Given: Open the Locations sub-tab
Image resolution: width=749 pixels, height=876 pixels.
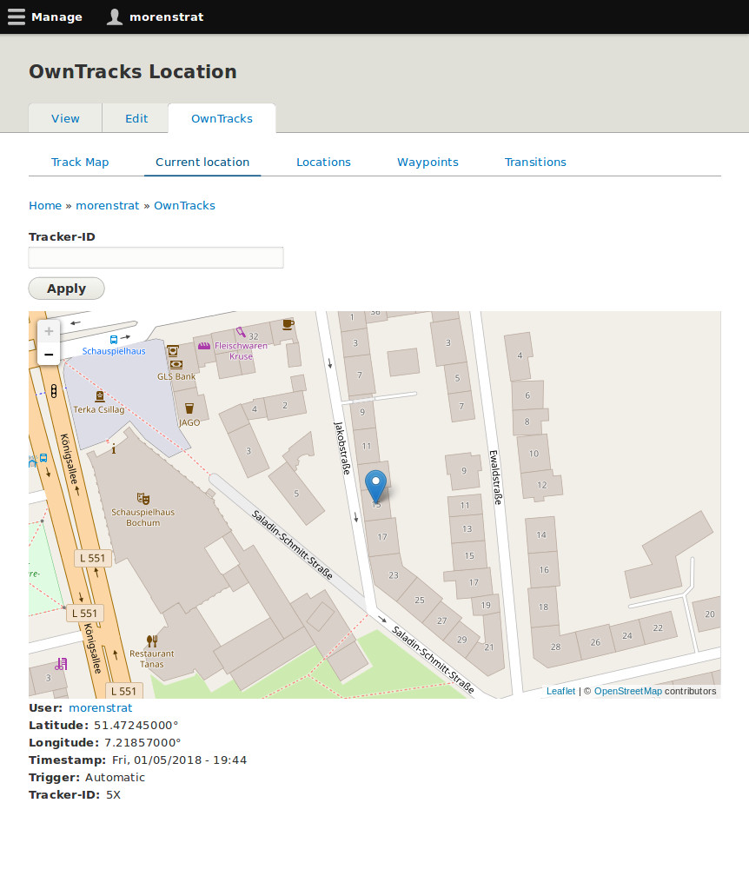Looking at the screenshot, I should click(x=323, y=162).
